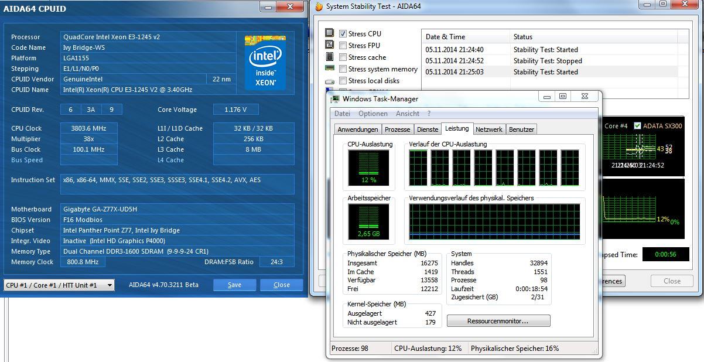Image resolution: width=704 pixels, height=362 pixels.
Task: Click the Status column header
Action: coord(593,36)
